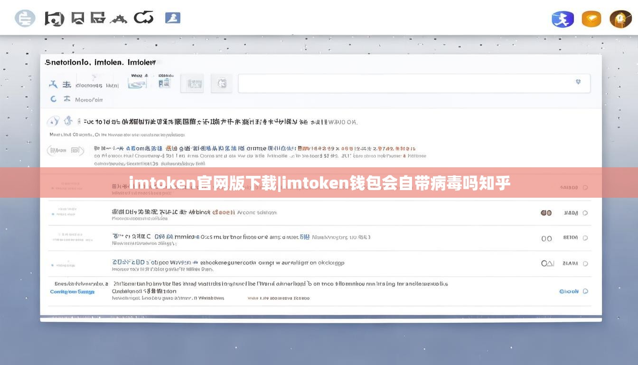Toggle the two empty circles on the "mmicrae" row
This screenshot has height=365, width=638.
click(x=546, y=239)
